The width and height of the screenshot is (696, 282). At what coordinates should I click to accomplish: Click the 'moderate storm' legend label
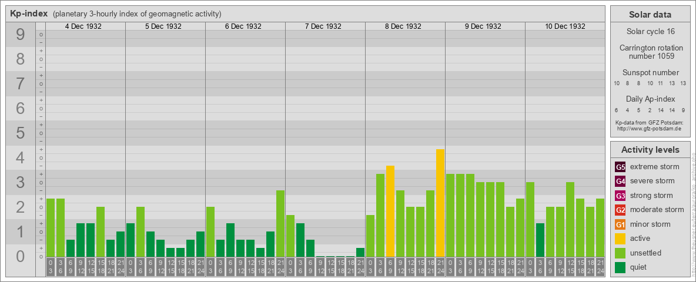click(x=657, y=209)
